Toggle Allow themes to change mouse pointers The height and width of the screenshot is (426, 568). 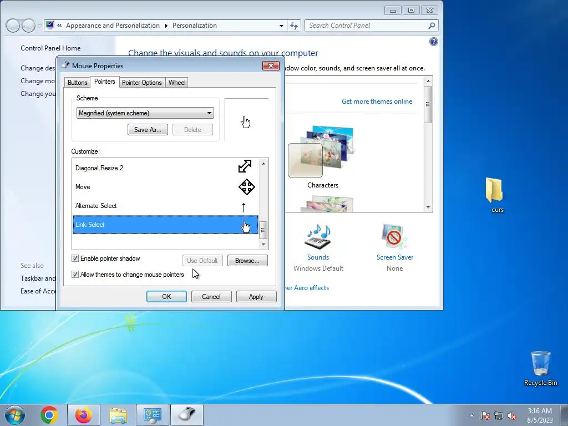pyautogui.click(x=75, y=275)
